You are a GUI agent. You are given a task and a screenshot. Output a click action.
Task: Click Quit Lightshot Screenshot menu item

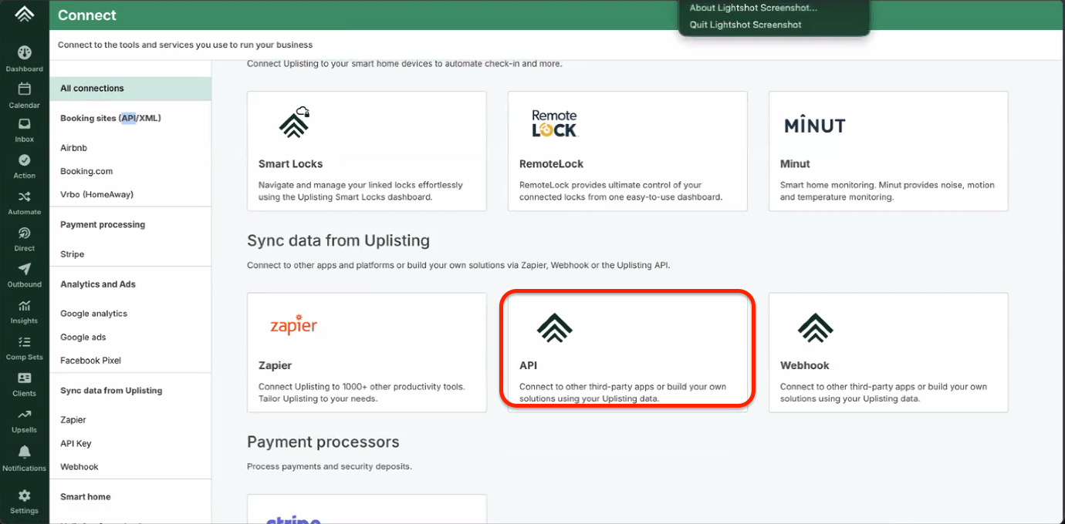pyautogui.click(x=745, y=25)
